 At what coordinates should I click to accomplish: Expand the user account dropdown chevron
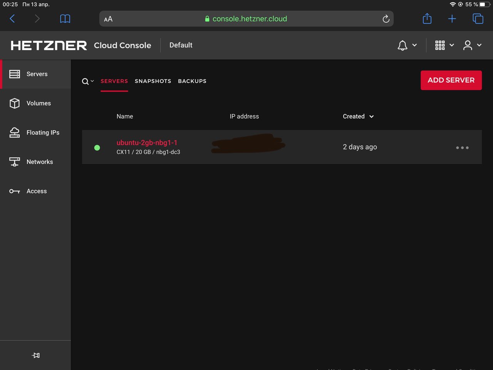point(480,45)
